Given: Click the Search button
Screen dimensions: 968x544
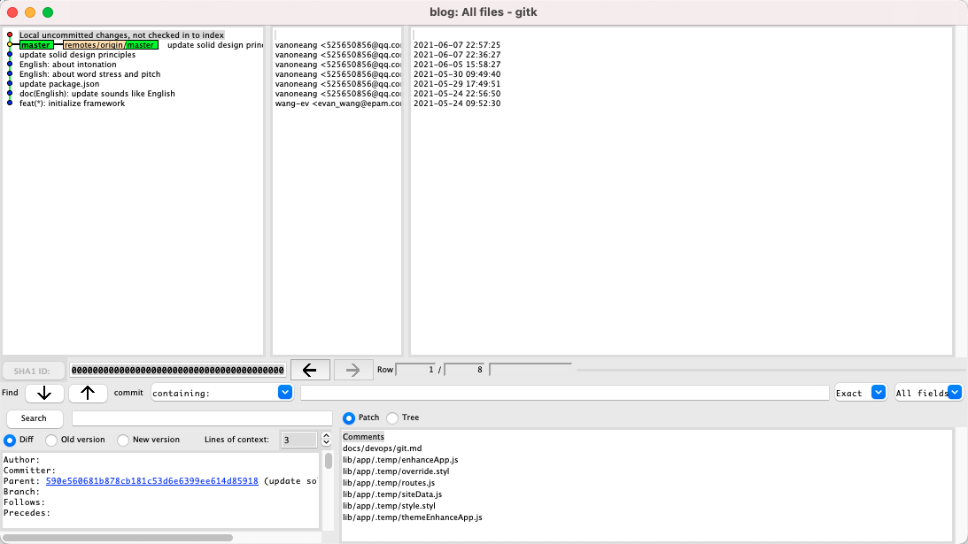Looking at the screenshot, I should tap(34, 418).
